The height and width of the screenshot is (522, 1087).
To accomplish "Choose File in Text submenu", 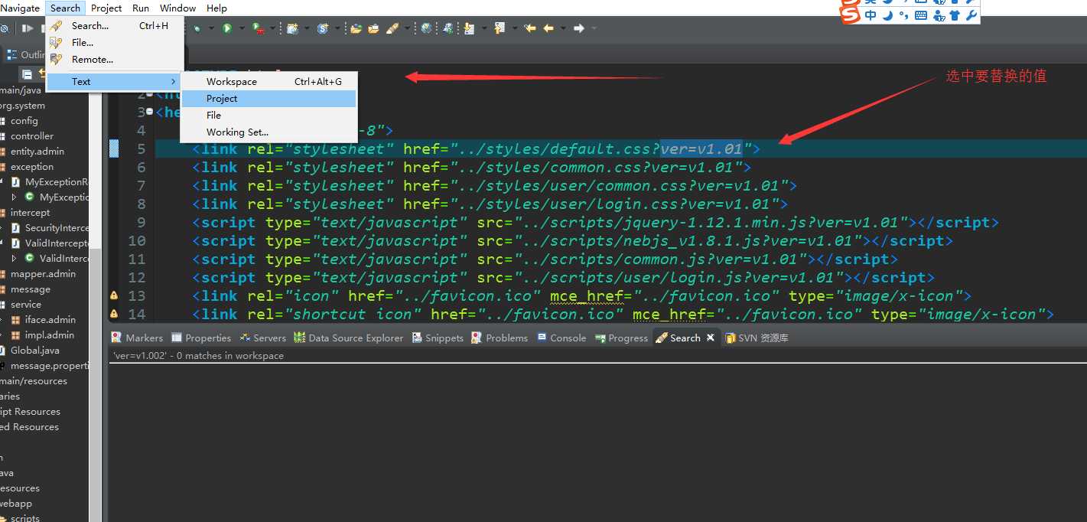I will [x=269, y=115].
